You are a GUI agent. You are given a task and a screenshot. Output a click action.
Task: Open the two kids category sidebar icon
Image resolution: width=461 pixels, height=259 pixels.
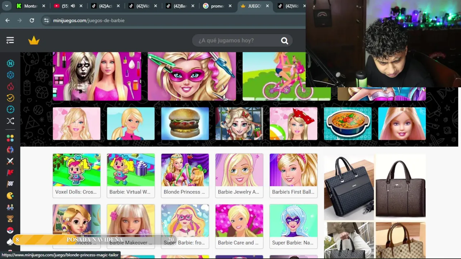[x=10, y=207]
